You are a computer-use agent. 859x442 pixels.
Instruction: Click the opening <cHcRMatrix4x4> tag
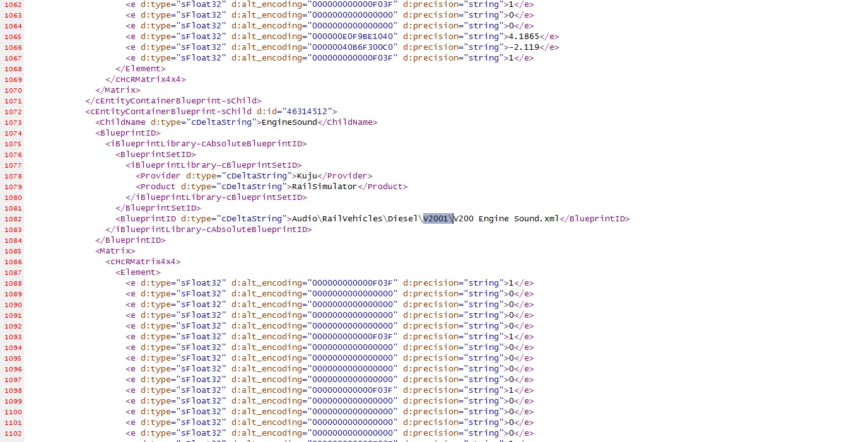[x=143, y=262]
